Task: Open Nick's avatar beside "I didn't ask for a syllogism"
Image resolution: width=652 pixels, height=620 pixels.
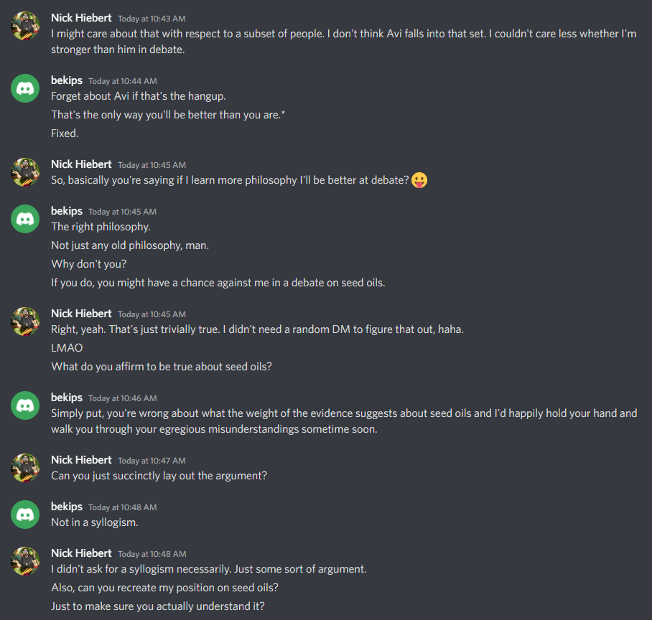Action: pos(25,561)
